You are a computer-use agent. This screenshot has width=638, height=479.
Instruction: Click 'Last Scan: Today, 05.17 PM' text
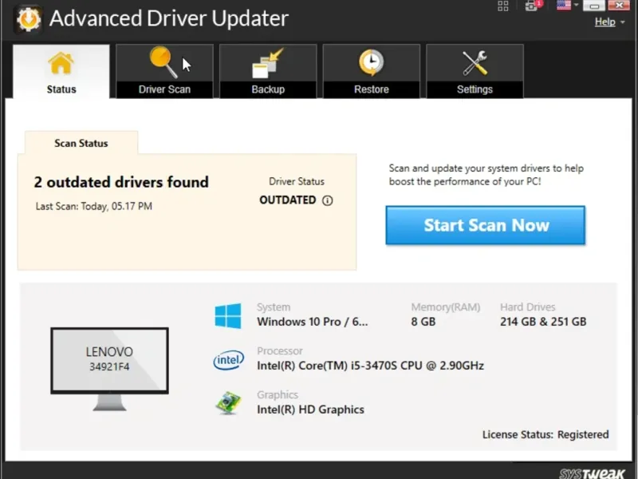pyautogui.click(x=94, y=206)
